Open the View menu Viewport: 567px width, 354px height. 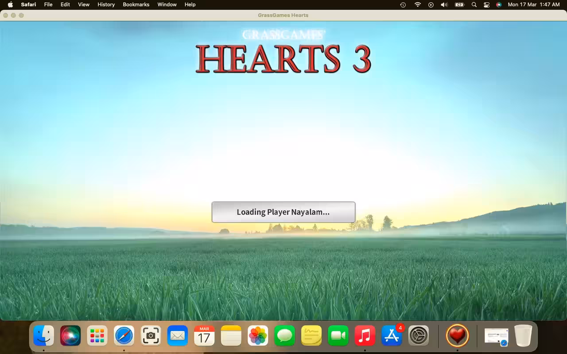click(84, 4)
